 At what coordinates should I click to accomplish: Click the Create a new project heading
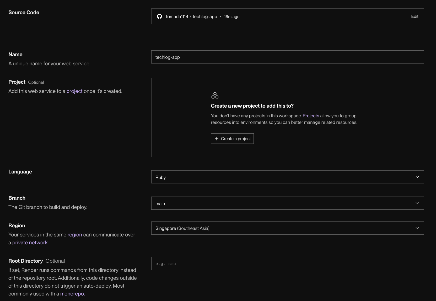[x=252, y=106]
